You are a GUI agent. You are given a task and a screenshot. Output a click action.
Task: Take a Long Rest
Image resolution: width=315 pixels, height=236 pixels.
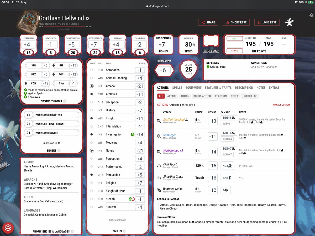(x=267, y=22)
